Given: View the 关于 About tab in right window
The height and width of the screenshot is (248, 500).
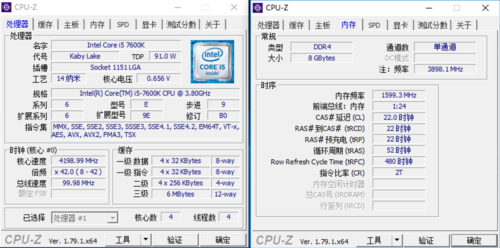Looking at the screenshot, I should 464,25.
